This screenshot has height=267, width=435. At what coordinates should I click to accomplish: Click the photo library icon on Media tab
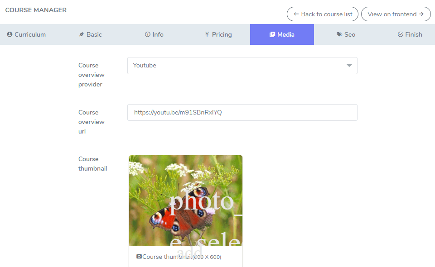pyautogui.click(x=272, y=34)
